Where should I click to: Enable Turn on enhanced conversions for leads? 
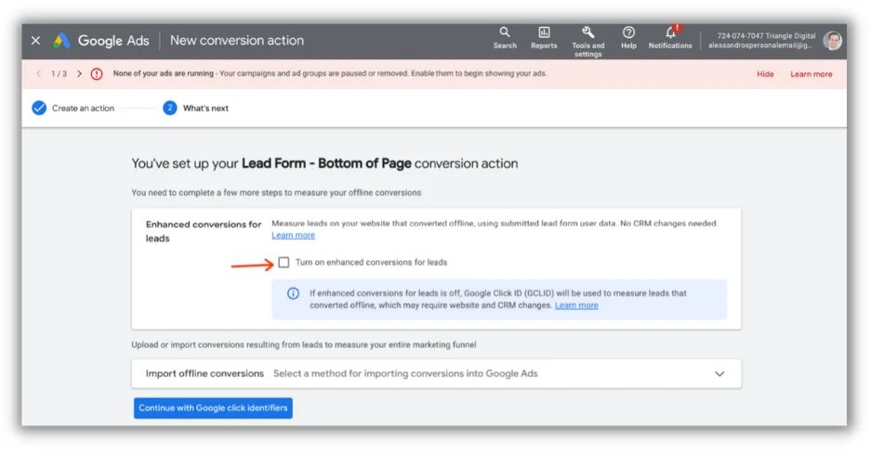tap(283, 262)
